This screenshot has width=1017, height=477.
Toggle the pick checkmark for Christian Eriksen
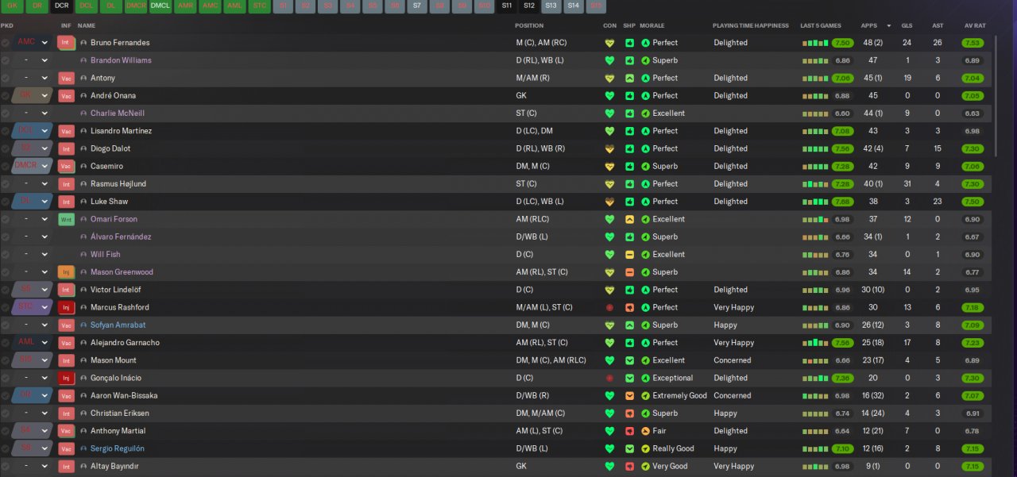[6, 414]
